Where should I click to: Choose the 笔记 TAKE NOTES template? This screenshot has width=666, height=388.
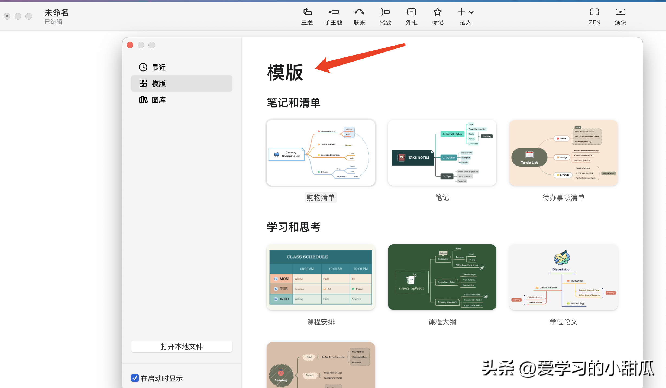pyautogui.click(x=442, y=153)
